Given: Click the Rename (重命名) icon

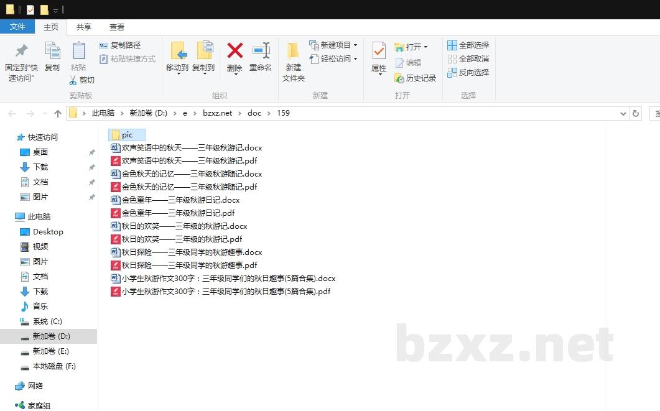Looking at the screenshot, I should coord(261,52).
